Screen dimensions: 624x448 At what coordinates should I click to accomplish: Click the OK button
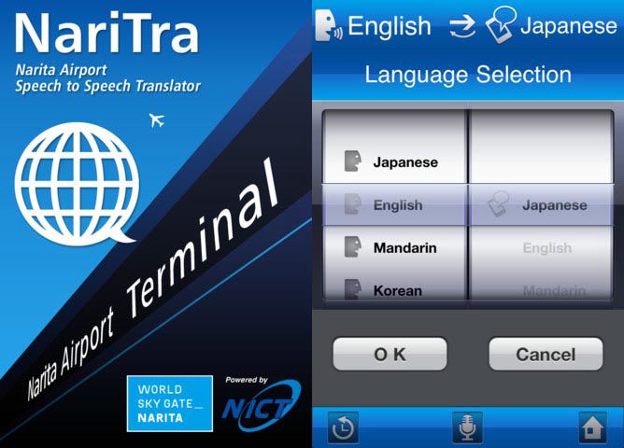(390, 354)
